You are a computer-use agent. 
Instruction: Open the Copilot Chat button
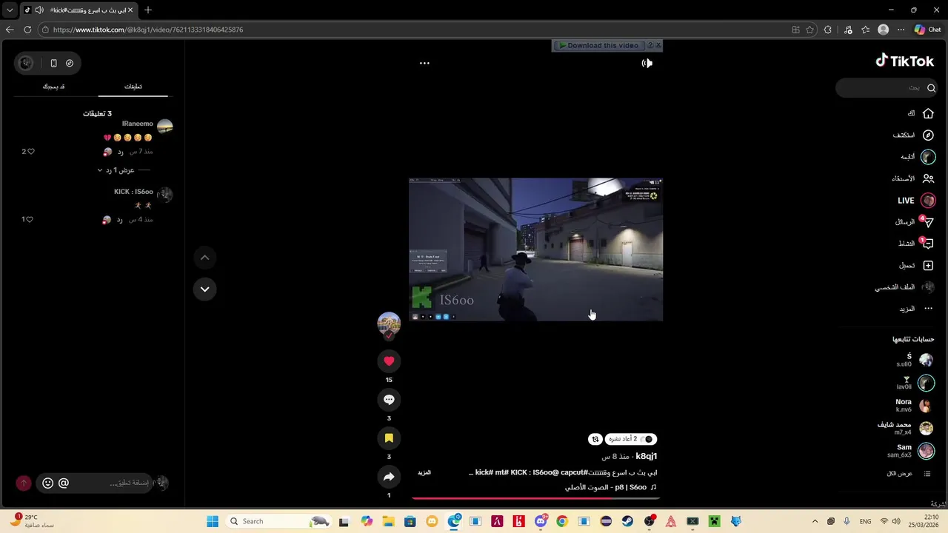(927, 30)
